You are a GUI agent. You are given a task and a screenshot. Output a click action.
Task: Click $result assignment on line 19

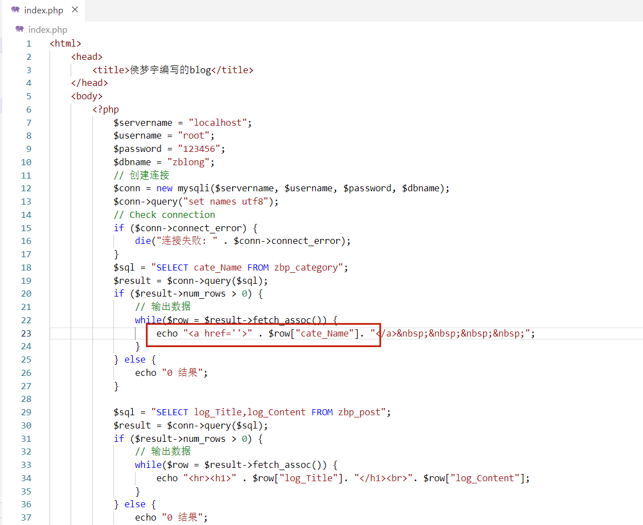[x=133, y=281]
